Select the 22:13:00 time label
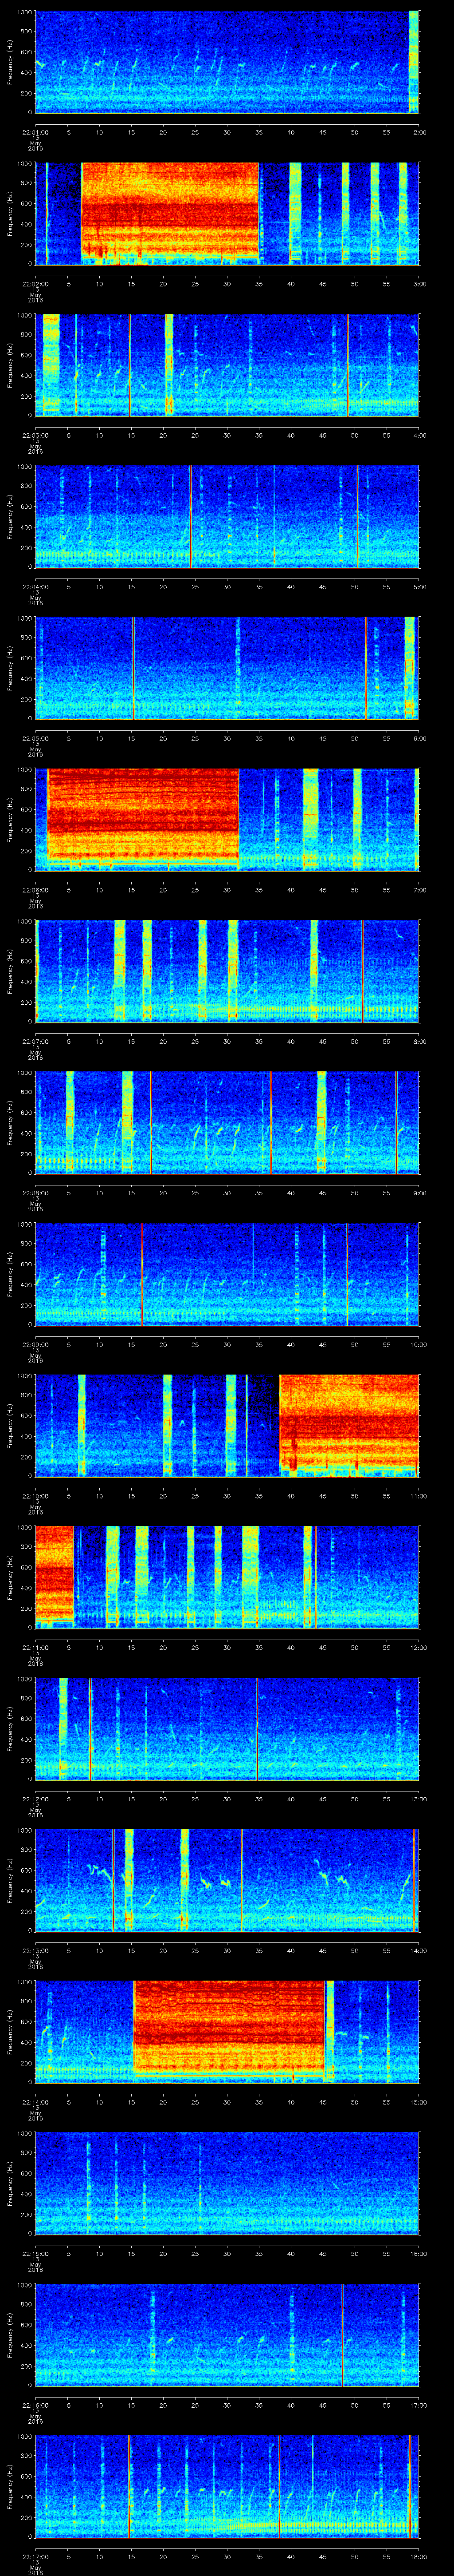 point(35,1950)
